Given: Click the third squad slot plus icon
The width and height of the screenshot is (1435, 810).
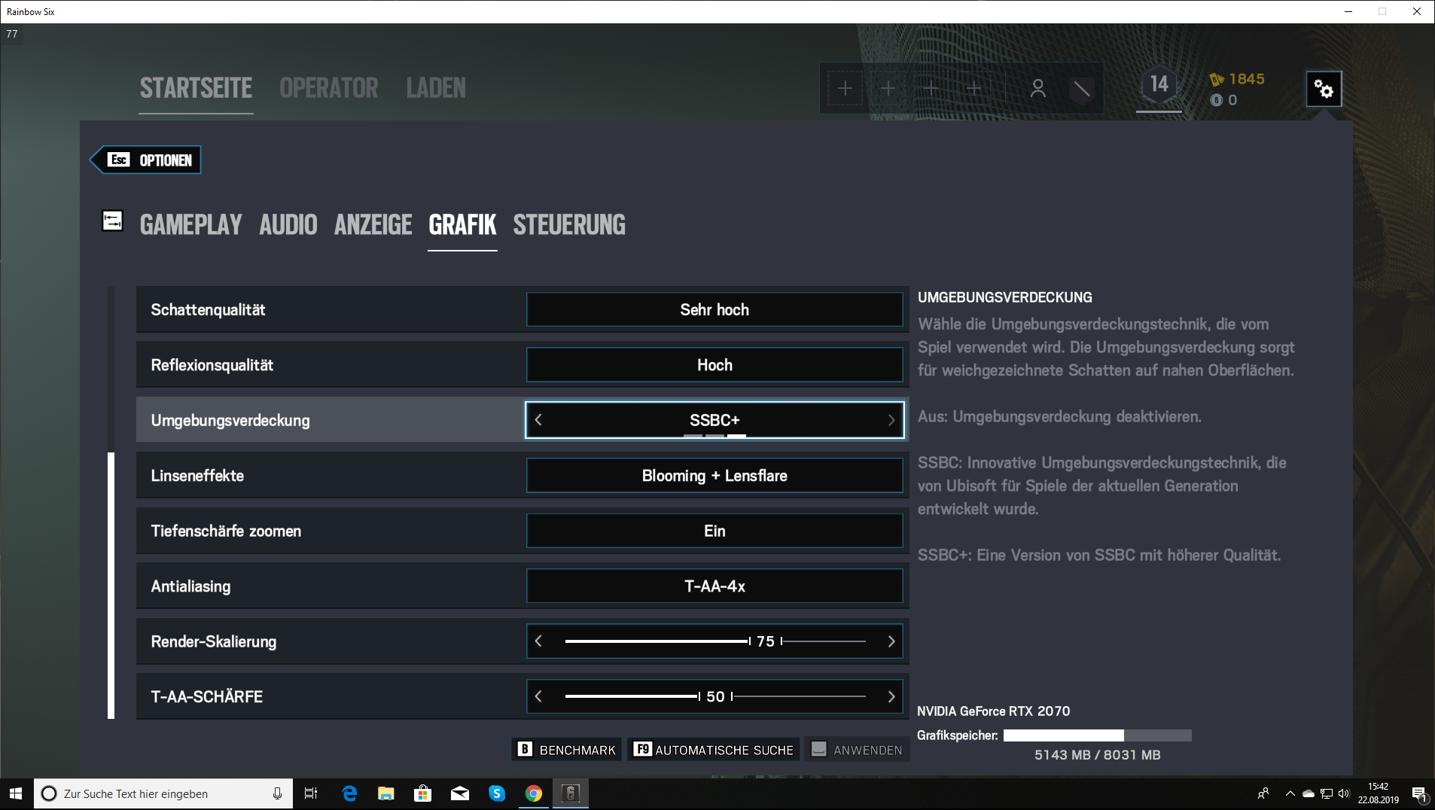Looking at the screenshot, I should click(x=931, y=89).
